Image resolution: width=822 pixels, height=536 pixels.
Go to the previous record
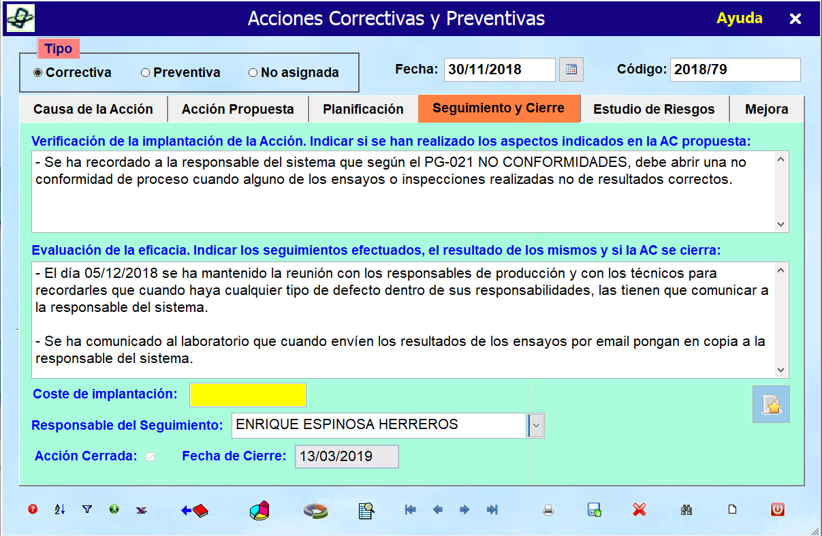tap(438, 509)
